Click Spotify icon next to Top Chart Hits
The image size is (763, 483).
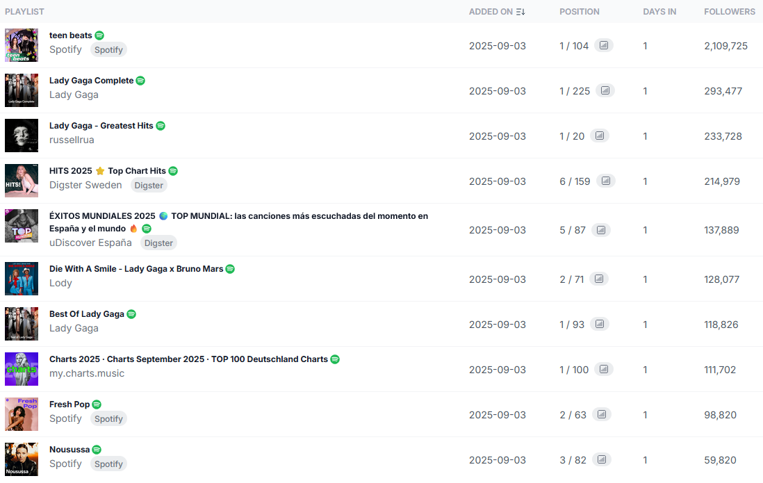(x=173, y=171)
